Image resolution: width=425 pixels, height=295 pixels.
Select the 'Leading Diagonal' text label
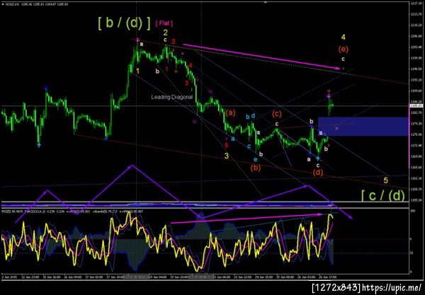[x=172, y=97]
